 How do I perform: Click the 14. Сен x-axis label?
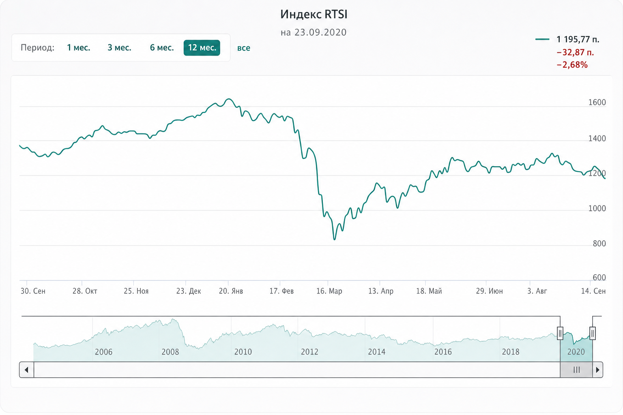pos(593,291)
